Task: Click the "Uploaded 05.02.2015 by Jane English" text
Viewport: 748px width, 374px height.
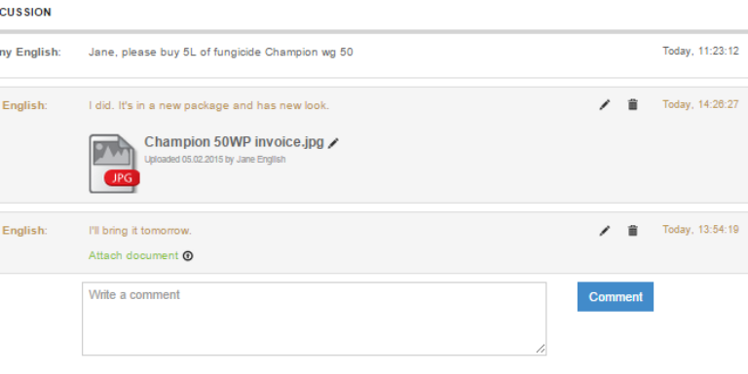Action: tap(215, 160)
